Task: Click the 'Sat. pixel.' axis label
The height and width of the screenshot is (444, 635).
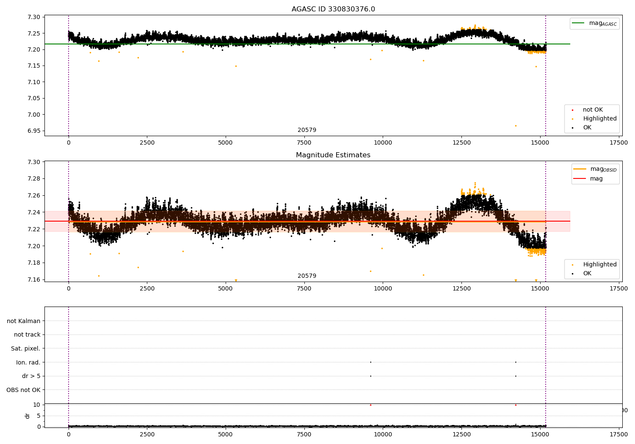Action: pos(26,349)
